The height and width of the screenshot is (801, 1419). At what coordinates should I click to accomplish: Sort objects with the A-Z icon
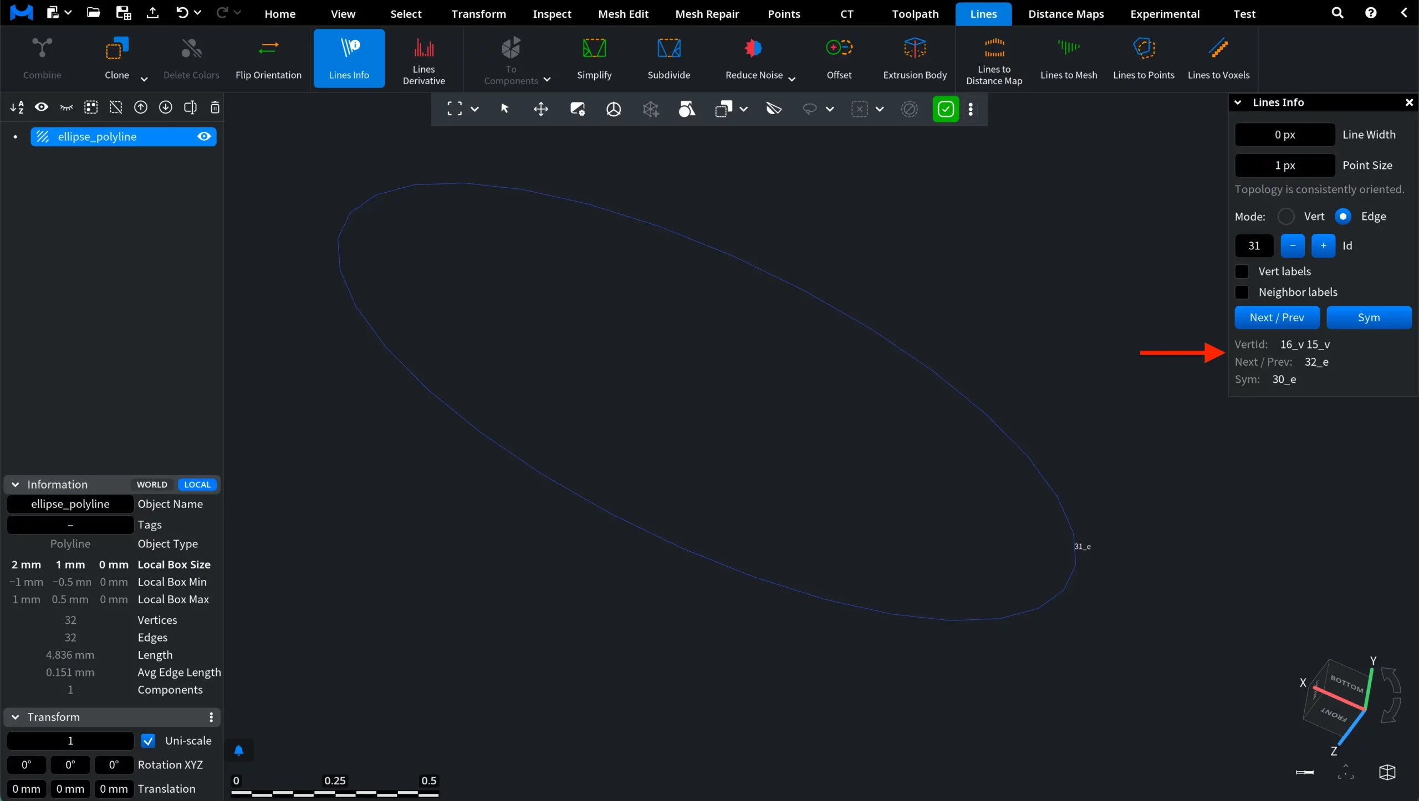pos(17,107)
